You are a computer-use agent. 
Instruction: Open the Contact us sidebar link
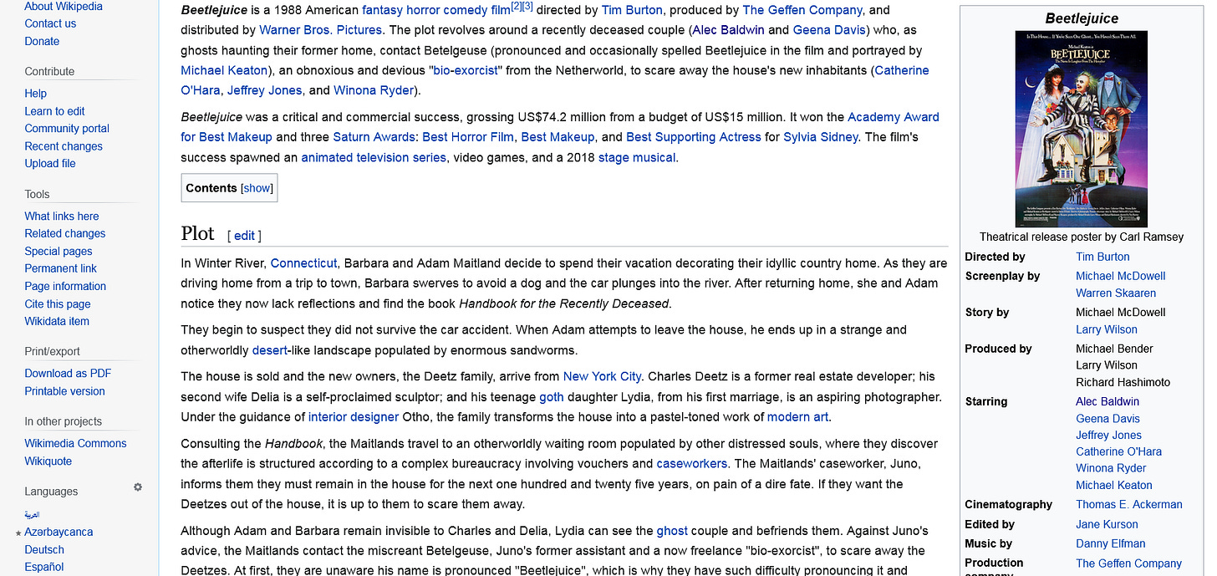point(50,23)
